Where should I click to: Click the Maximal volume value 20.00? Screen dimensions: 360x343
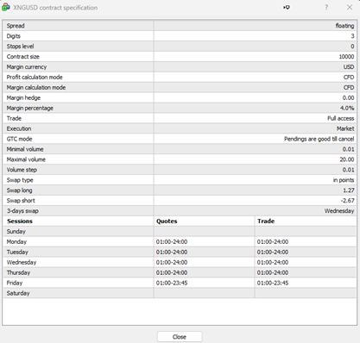[347, 159]
